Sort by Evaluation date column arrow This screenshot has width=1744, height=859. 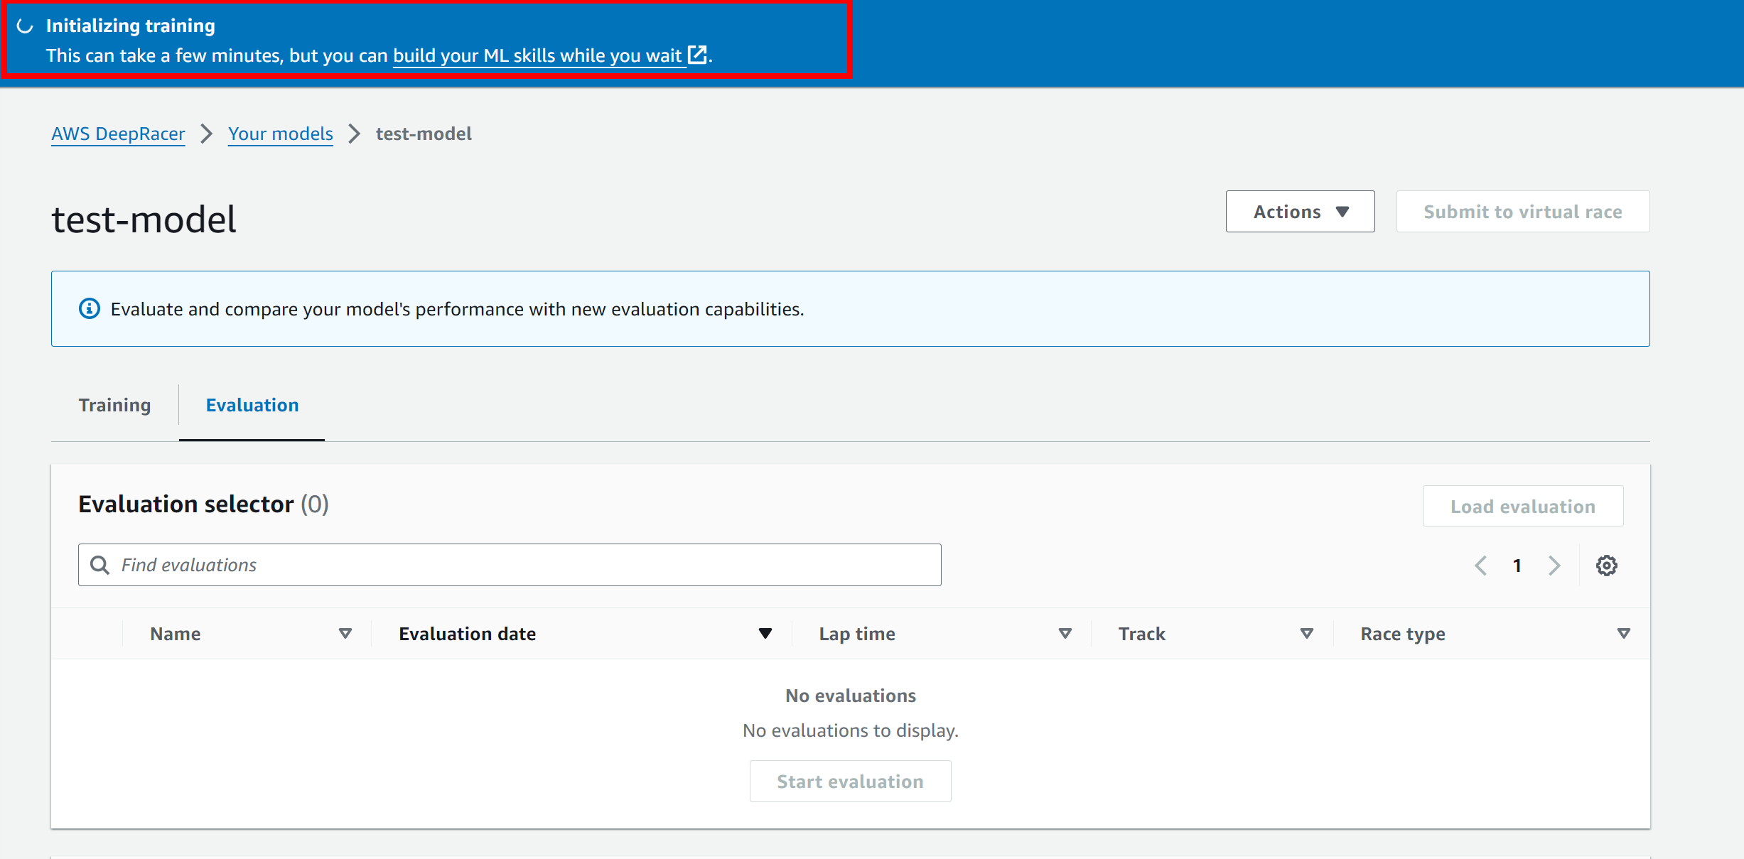click(765, 633)
